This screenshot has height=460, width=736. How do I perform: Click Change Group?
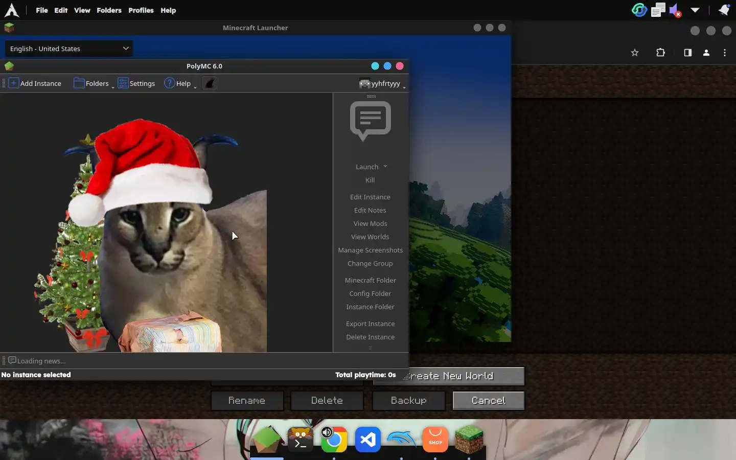point(370,263)
